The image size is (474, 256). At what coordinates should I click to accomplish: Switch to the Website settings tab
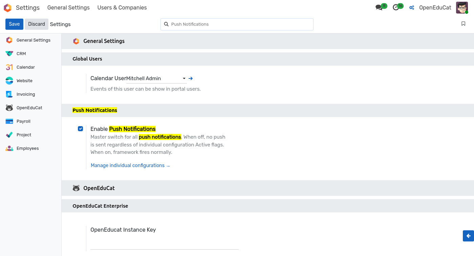[x=30, y=80]
